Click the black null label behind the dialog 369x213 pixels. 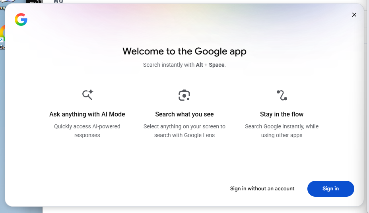tap(34, 2)
